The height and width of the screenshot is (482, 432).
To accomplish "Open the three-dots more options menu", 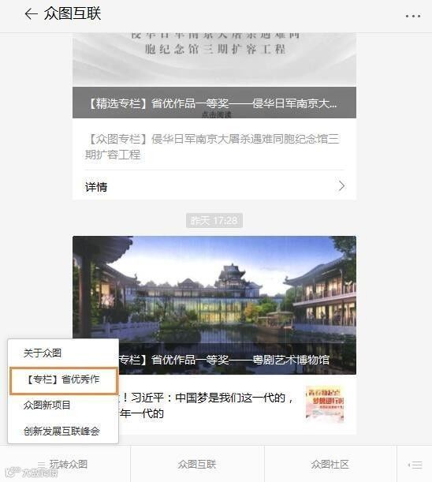I will point(412,16).
